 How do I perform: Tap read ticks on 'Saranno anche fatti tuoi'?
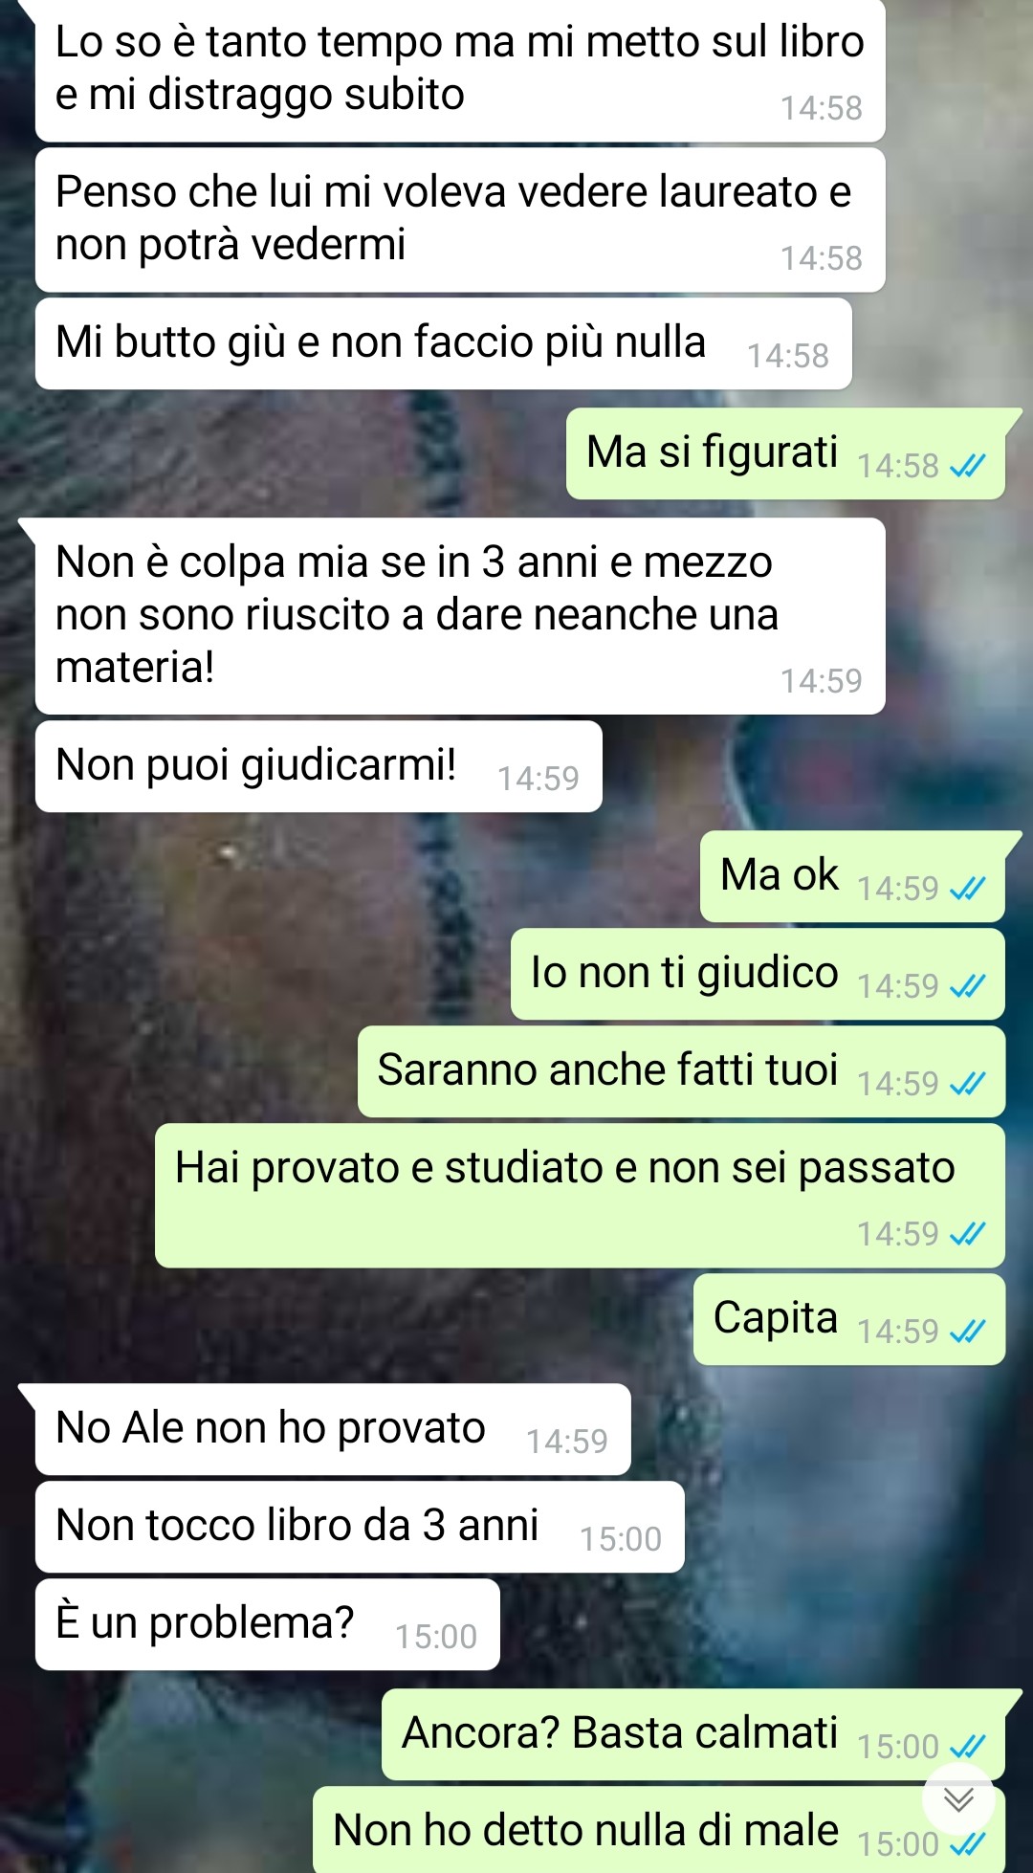pyautogui.click(x=967, y=1084)
